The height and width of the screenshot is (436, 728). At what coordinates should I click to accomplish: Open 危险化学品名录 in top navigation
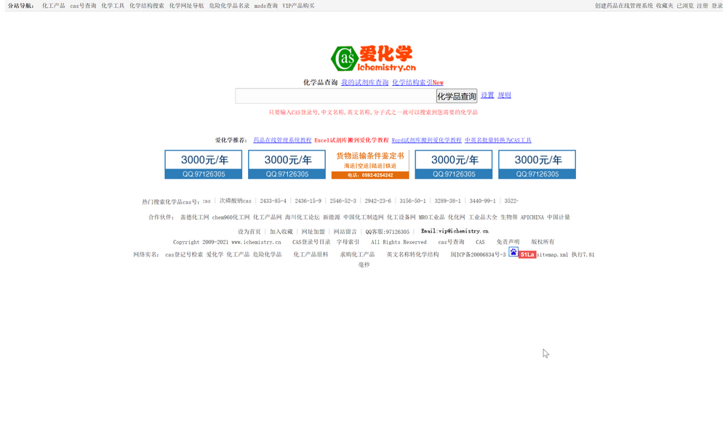point(228,6)
